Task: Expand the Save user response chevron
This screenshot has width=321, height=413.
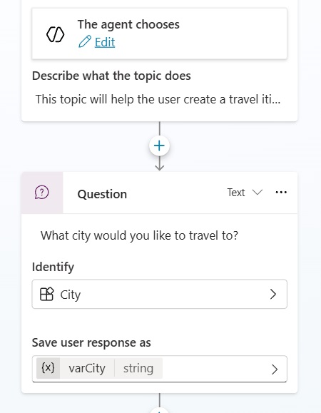Action: pyautogui.click(x=275, y=369)
